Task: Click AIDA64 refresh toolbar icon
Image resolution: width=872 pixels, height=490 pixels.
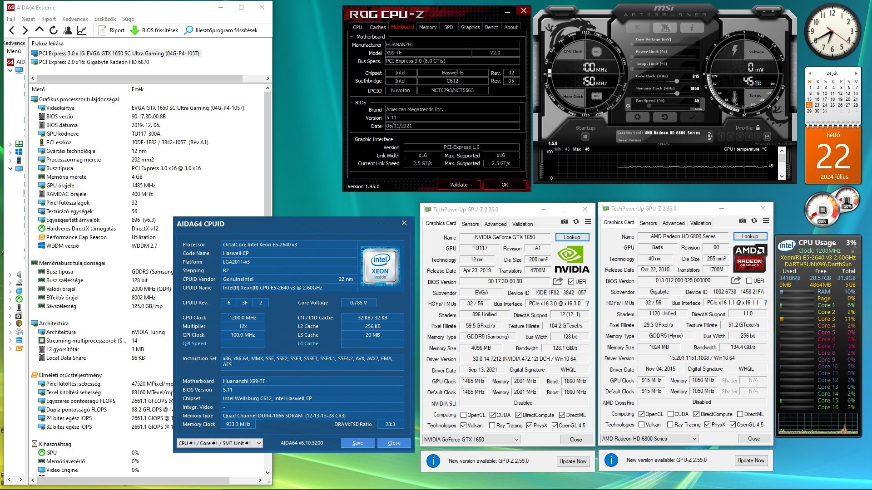Action: 54,30
